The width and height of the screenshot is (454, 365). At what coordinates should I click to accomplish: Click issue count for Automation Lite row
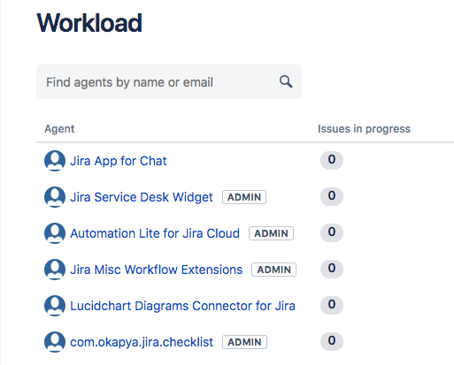[x=332, y=232]
